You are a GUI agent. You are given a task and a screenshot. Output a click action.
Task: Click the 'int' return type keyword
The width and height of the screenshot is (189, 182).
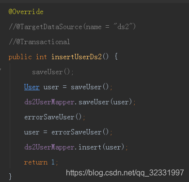click(41, 57)
